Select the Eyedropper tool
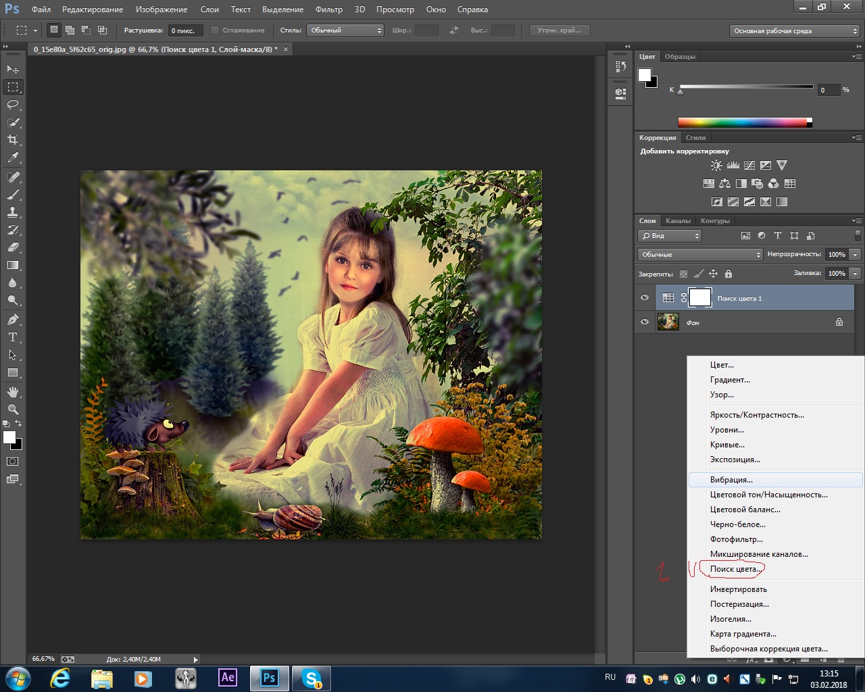This screenshot has height=692, width=865. coord(13,157)
